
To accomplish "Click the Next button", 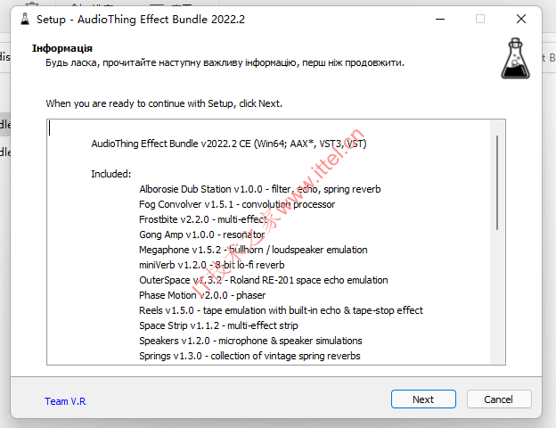I will (x=423, y=399).
